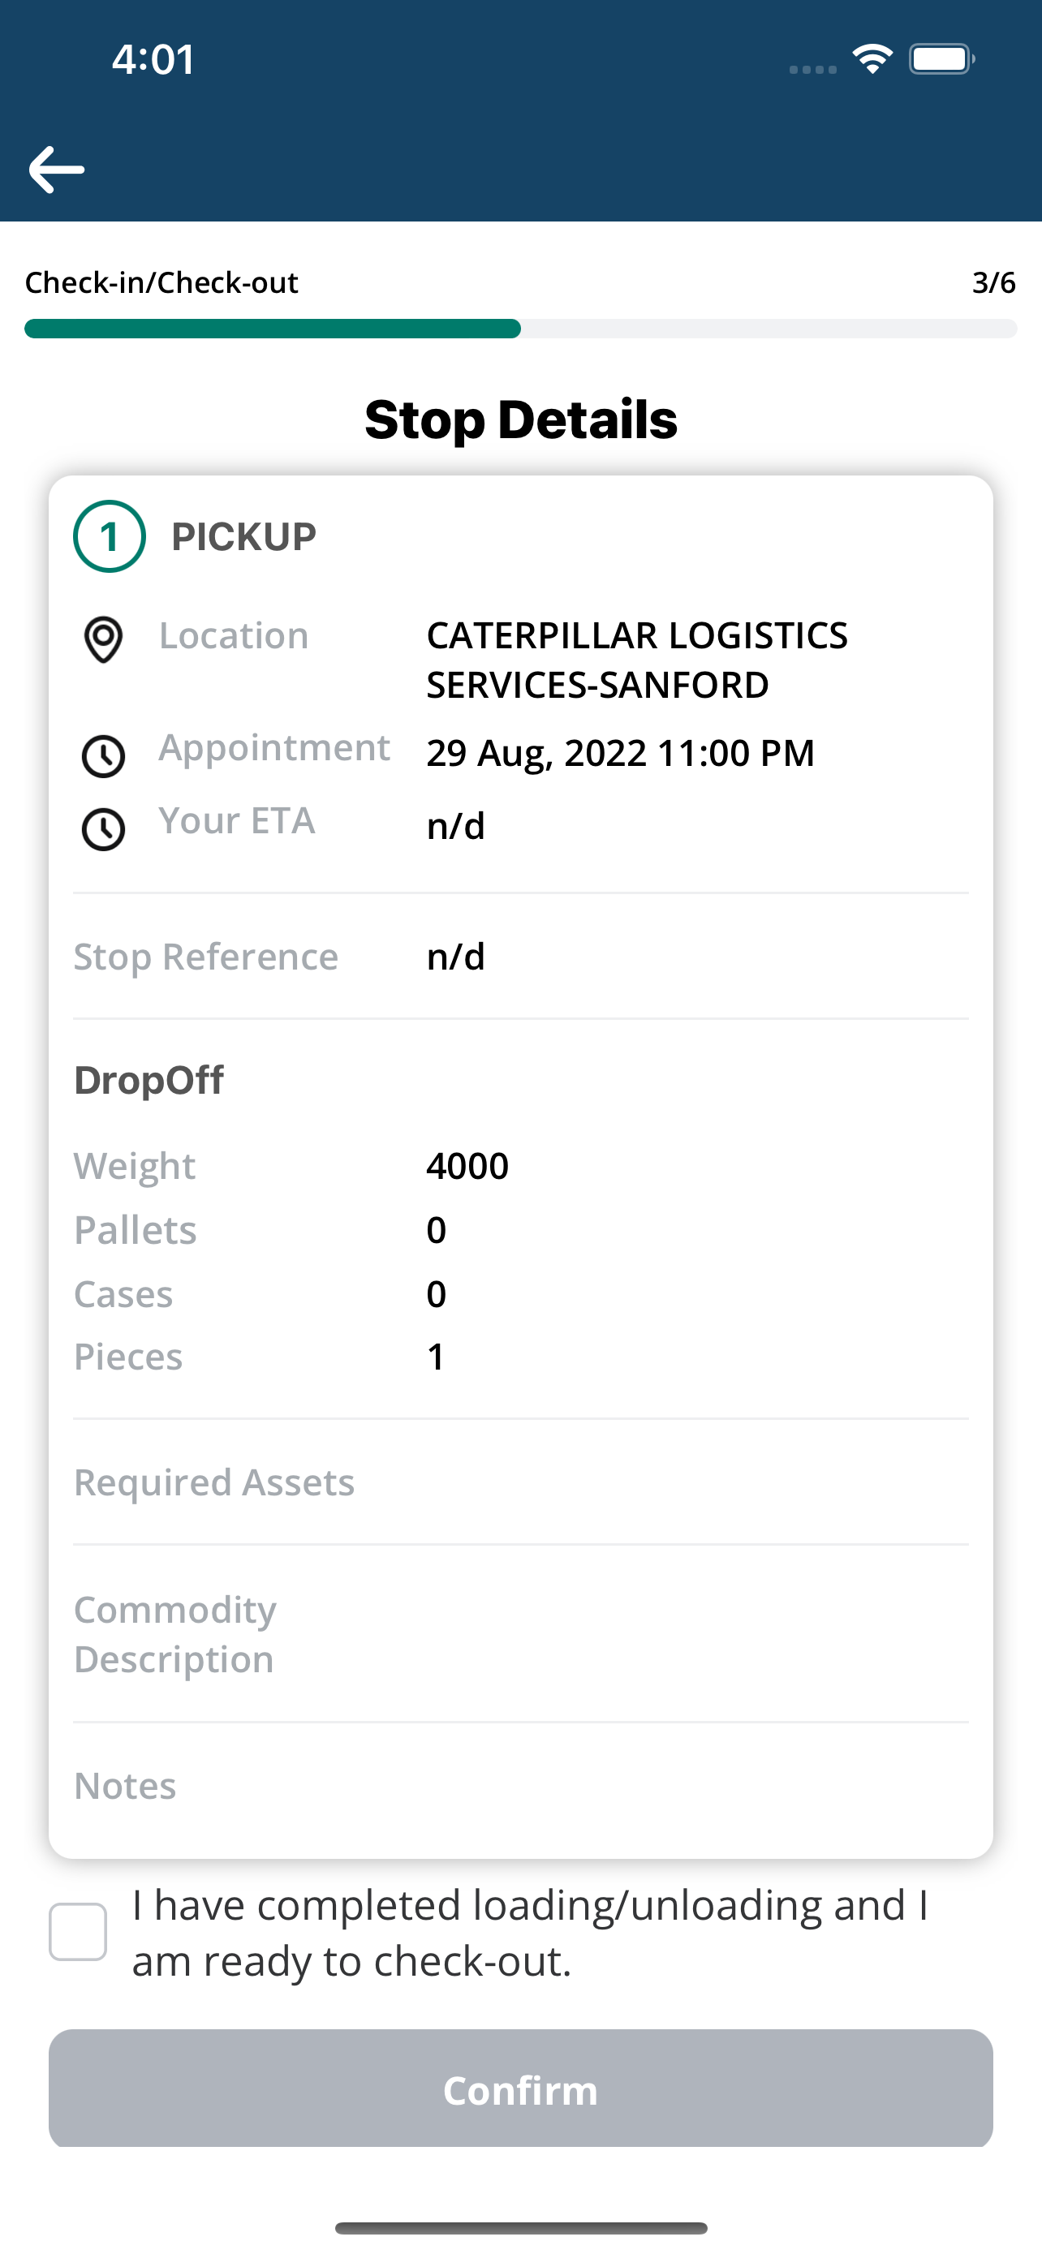Tap the 29 Aug, 2022 appointment time

(620, 752)
